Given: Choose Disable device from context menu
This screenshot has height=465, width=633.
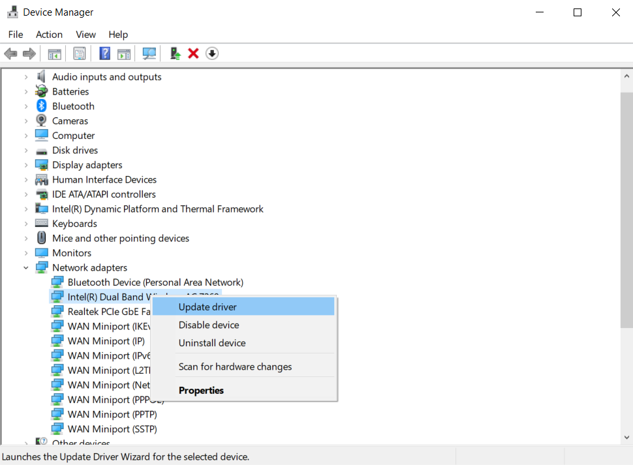Looking at the screenshot, I should point(243,325).
